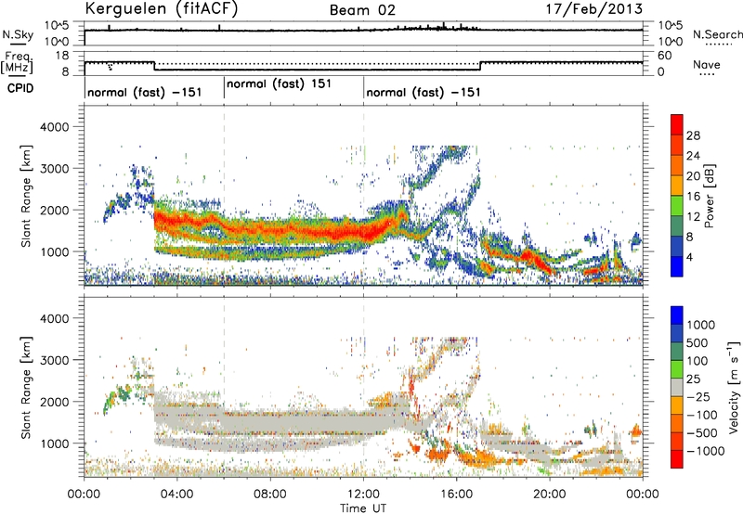The width and height of the screenshot is (743, 514).
Task: Click the 'Nave' legend label
Action: (x=707, y=65)
